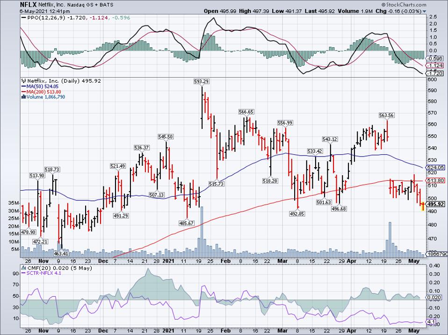Viewport: 448px width, 335px height.
Task: Click the 533.42 price label
Action: click(315, 151)
